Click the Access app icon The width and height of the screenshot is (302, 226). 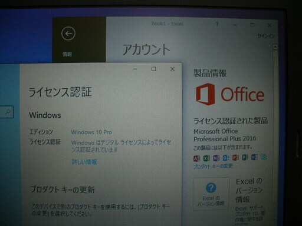[197, 158]
